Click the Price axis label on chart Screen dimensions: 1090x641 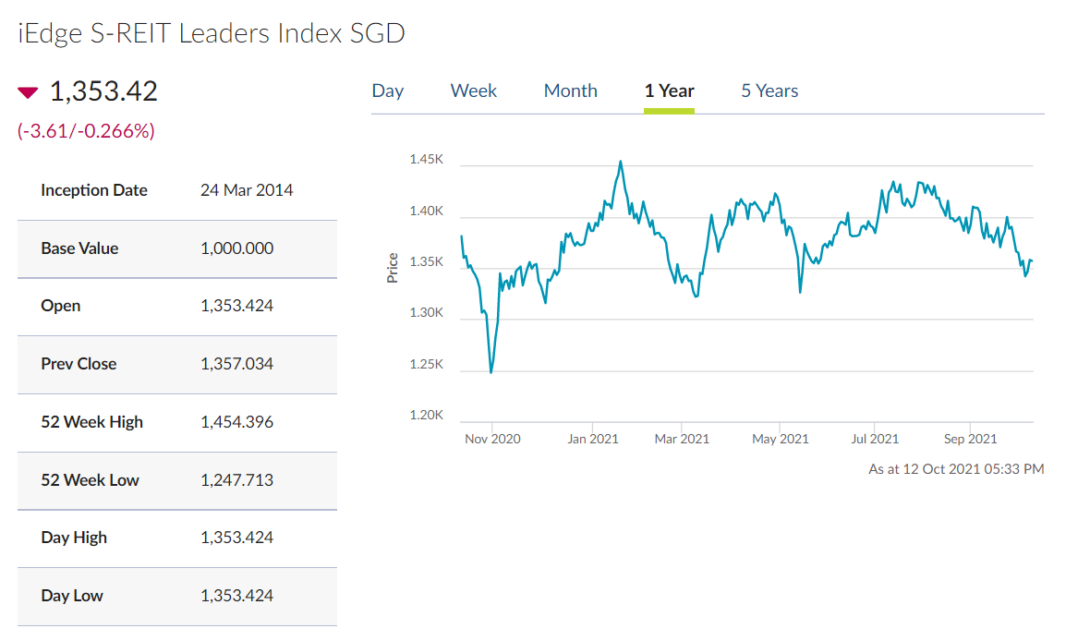(x=393, y=268)
